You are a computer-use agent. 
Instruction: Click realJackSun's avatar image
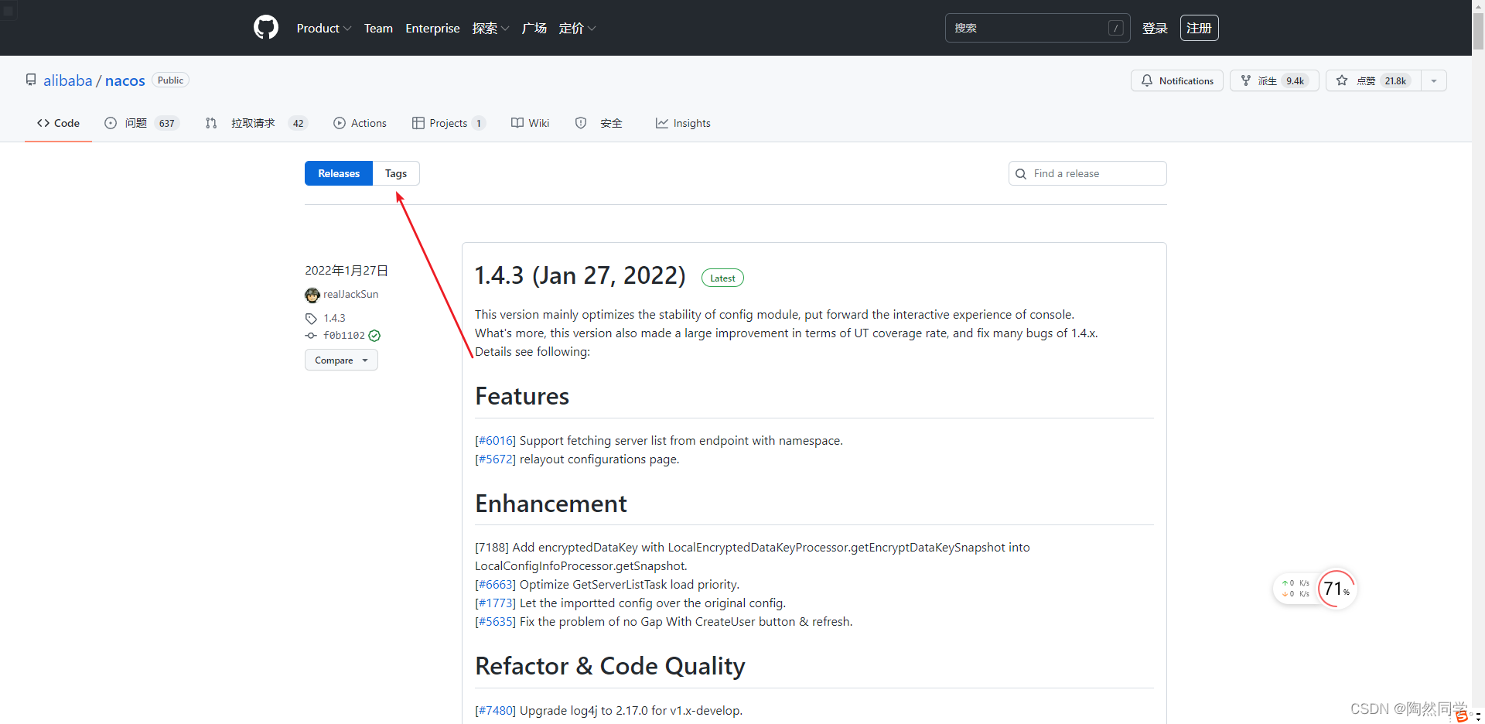[312, 295]
